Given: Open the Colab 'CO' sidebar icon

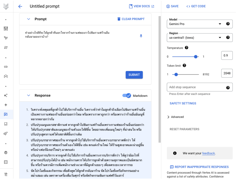Looking at the screenshot, I should point(6,67).
